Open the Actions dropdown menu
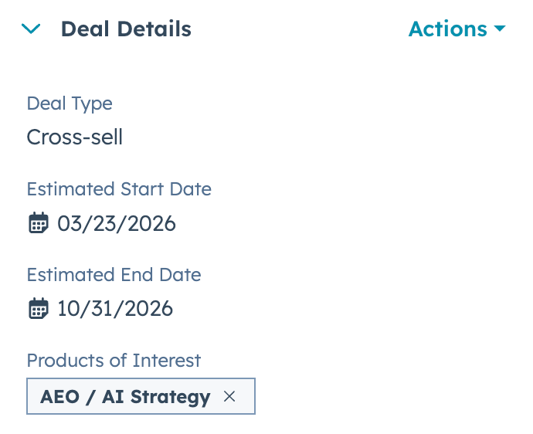Image resolution: width=533 pixels, height=434 pixels. pyautogui.click(x=448, y=29)
